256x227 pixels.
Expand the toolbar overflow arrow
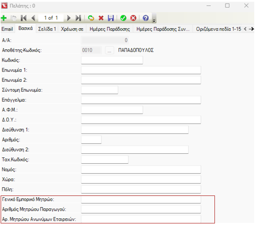click(154, 19)
